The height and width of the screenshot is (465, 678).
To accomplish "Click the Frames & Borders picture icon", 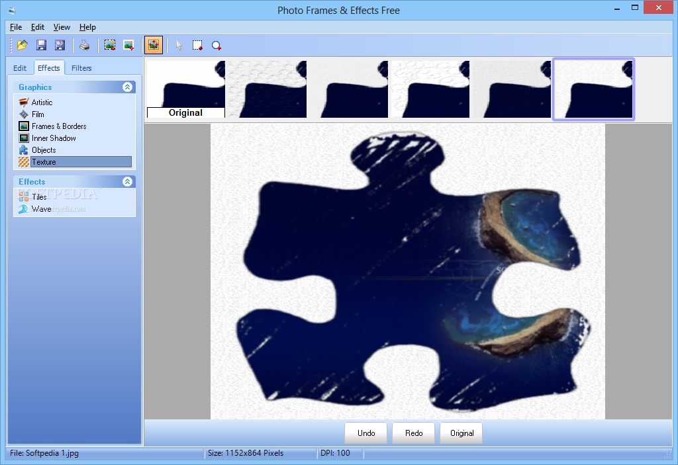I will tap(24, 126).
